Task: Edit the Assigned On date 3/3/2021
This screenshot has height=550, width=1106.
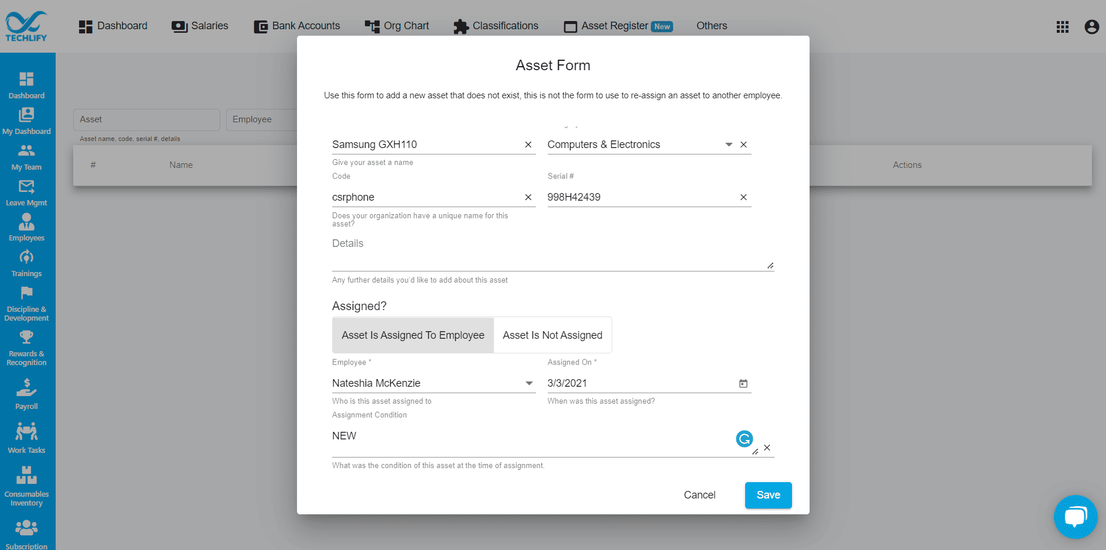Action: tap(641, 383)
